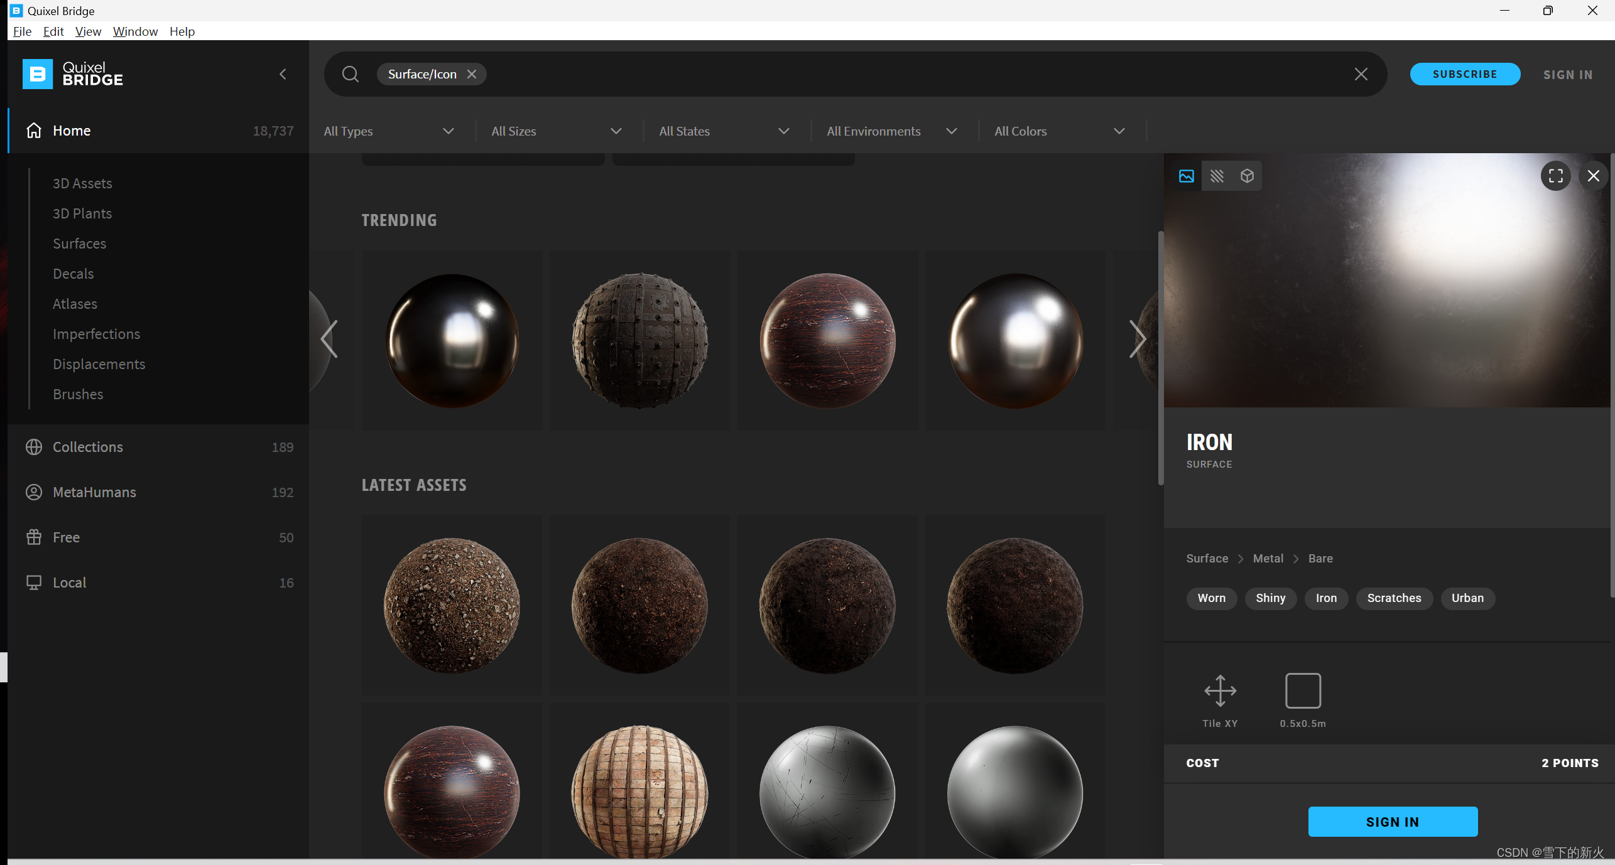The width and height of the screenshot is (1615, 865).
Task: Select the brick sphere thumbnail
Action: click(x=639, y=791)
